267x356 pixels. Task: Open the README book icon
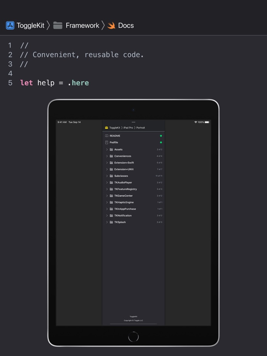click(107, 136)
